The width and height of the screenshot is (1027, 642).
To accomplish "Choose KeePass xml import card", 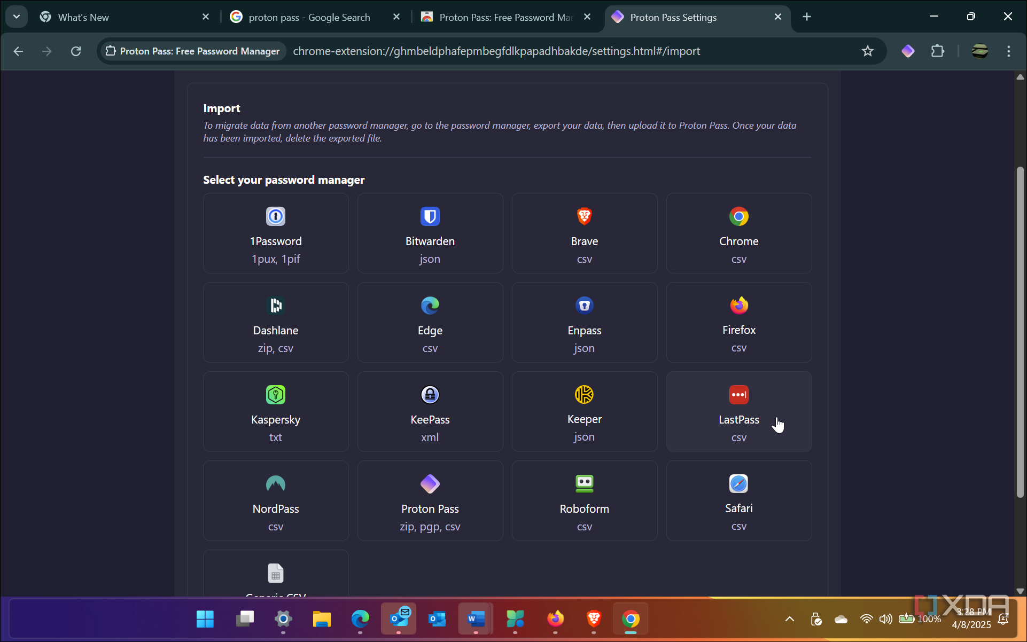I will pos(430,412).
